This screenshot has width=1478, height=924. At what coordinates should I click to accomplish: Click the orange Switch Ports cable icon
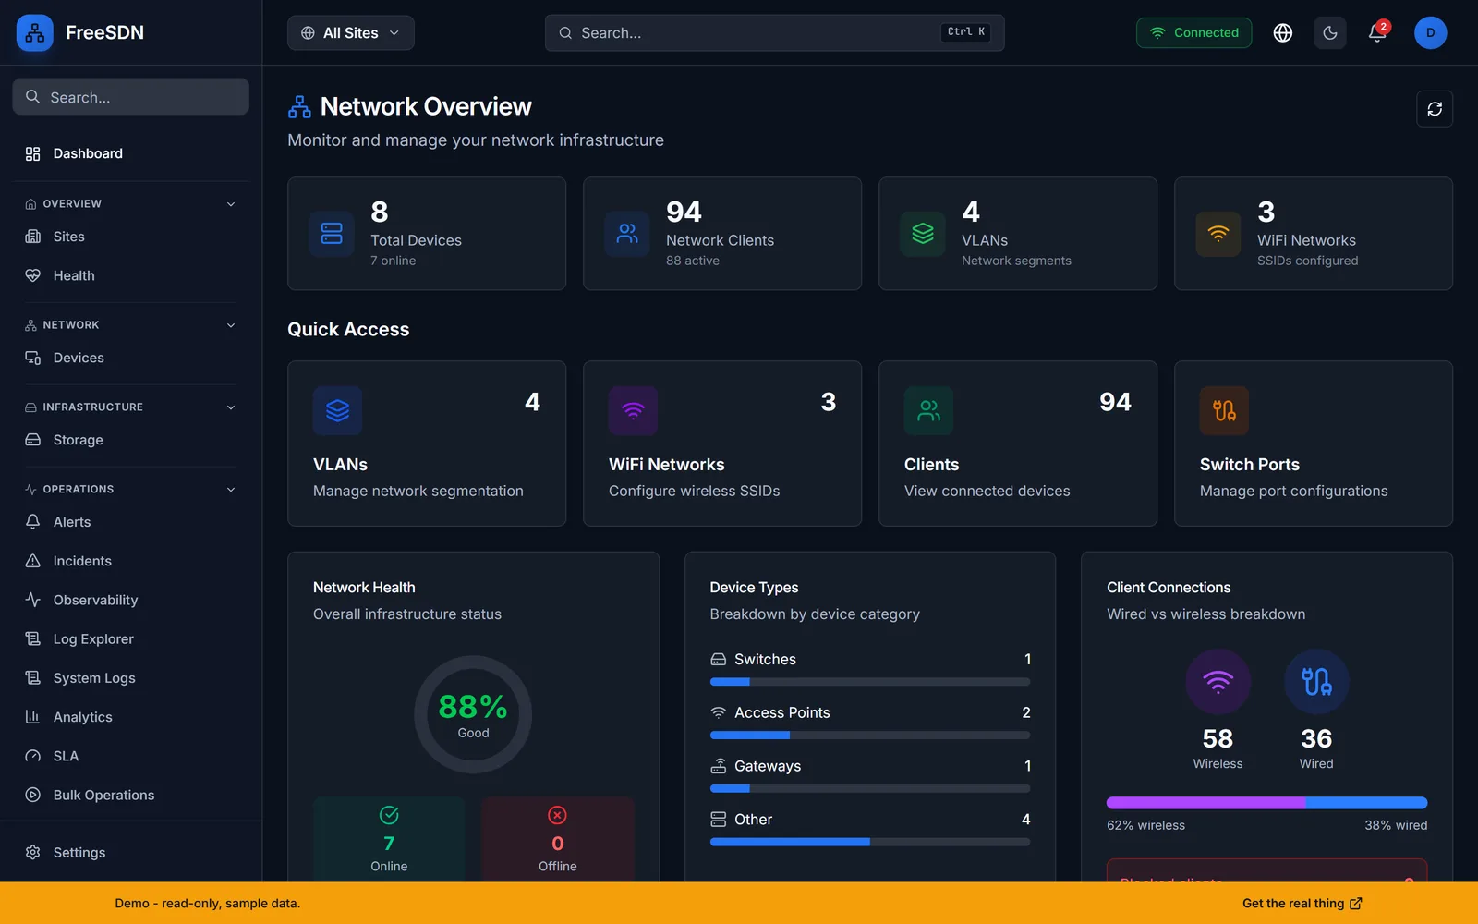click(x=1224, y=410)
